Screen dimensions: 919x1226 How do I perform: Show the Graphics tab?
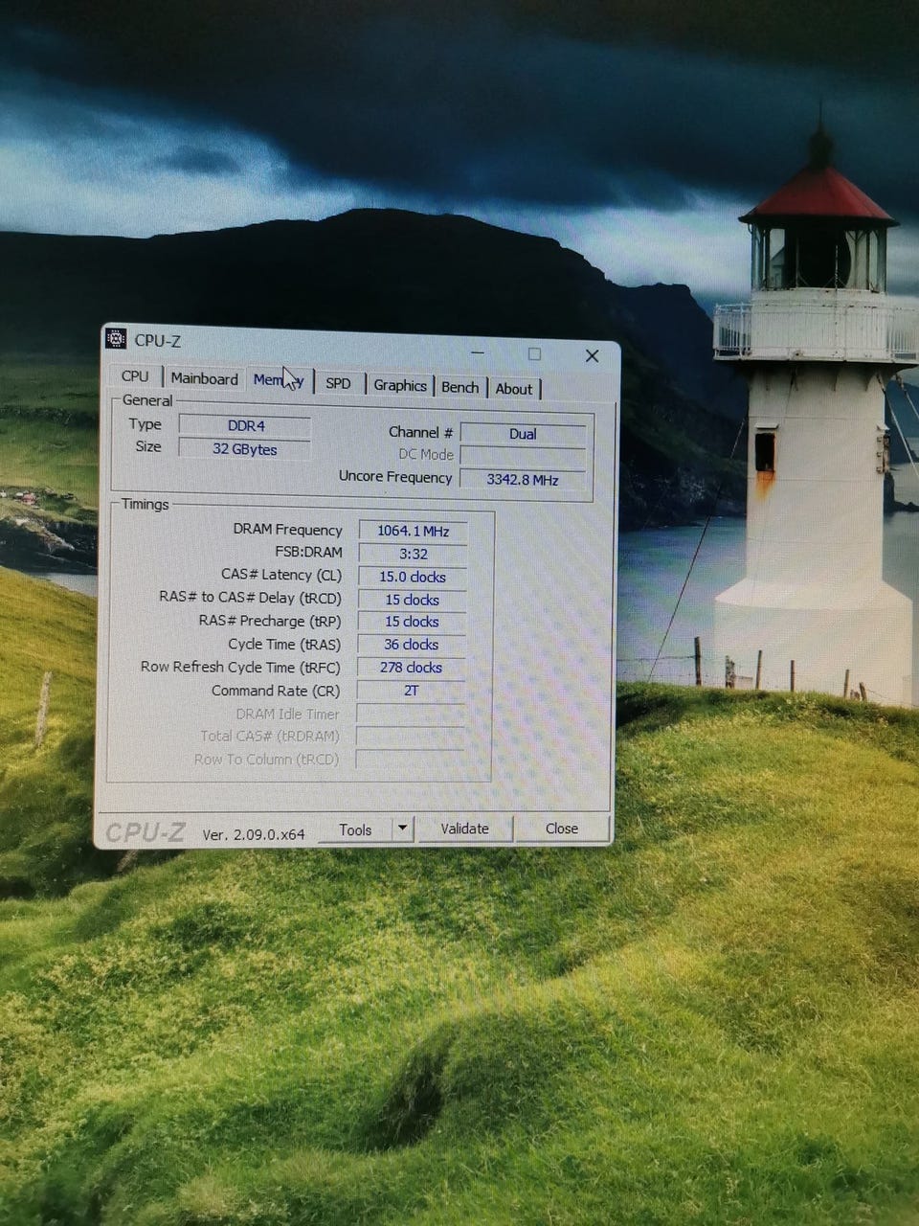coord(399,385)
